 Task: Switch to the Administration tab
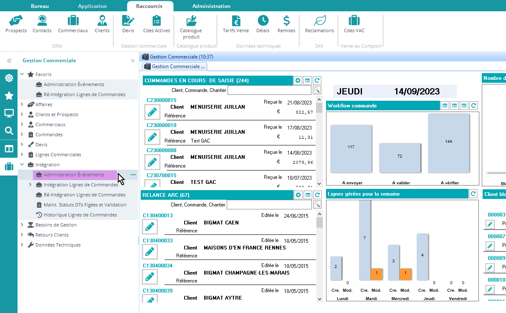211,6
